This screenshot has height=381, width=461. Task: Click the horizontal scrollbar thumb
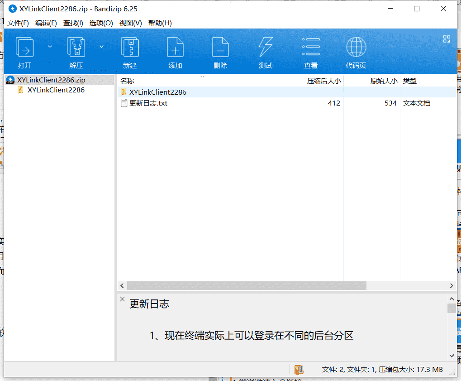(x=247, y=285)
